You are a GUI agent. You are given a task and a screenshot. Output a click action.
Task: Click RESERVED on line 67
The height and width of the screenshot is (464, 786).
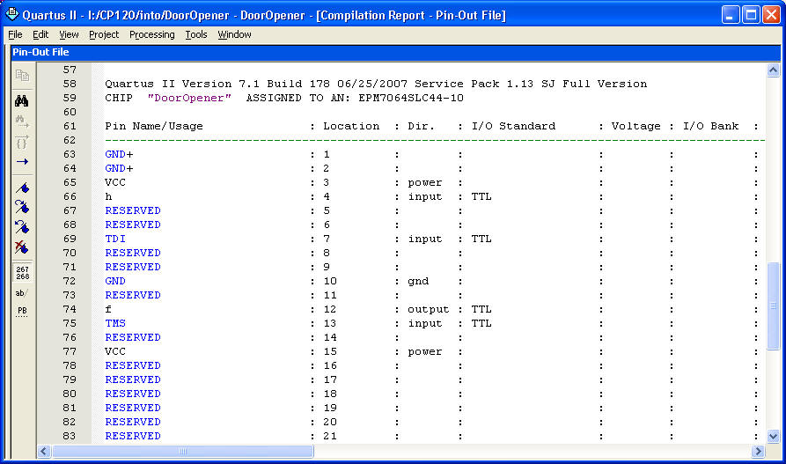[133, 210]
